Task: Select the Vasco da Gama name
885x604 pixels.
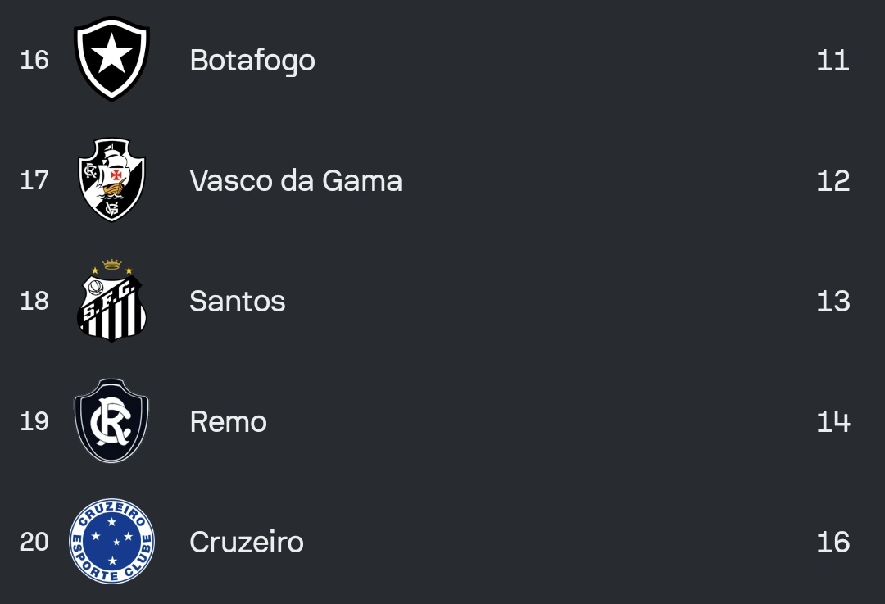Action: [x=296, y=180]
